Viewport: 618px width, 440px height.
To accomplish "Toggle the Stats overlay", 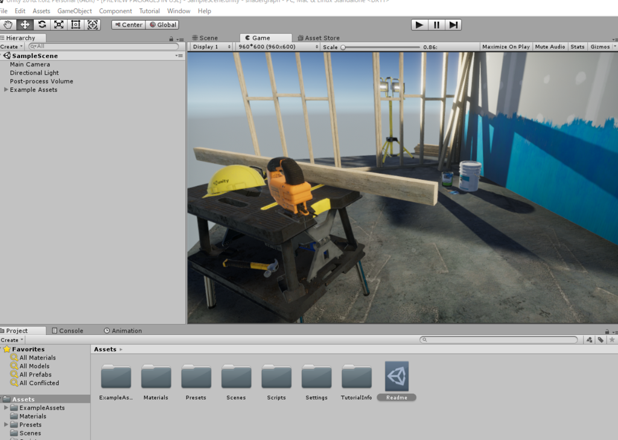I will click(578, 46).
